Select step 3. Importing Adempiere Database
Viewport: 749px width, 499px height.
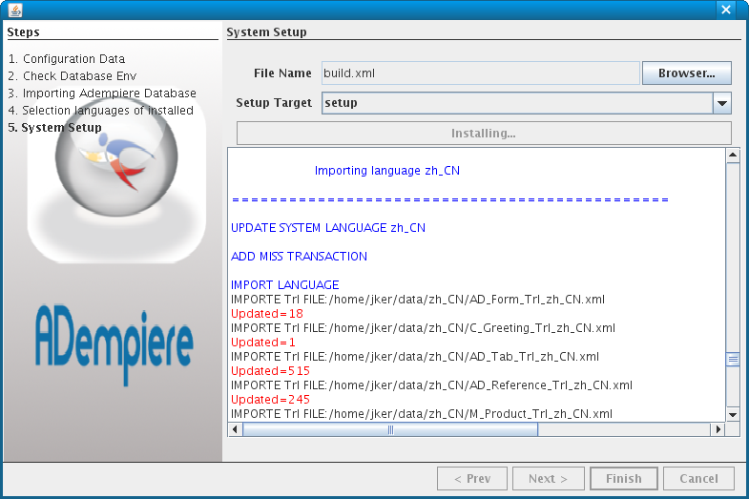coord(102,94)
